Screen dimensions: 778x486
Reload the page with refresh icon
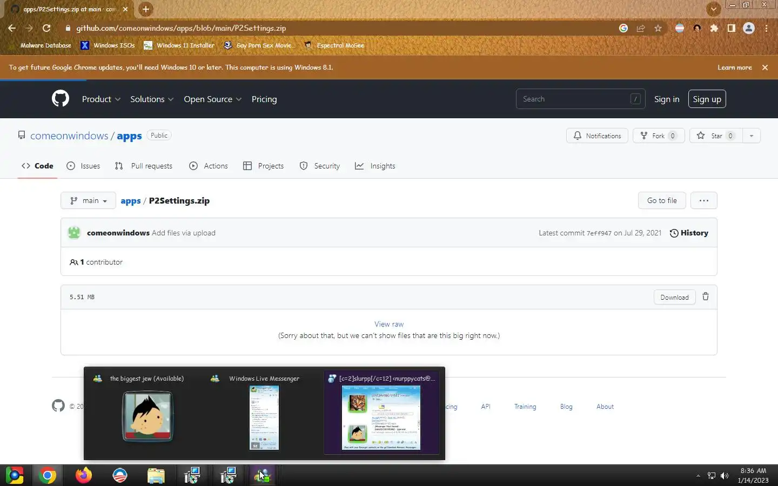point(46,28)
